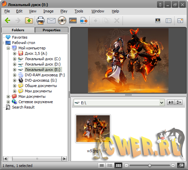Open the CD burn tool
The height and width of the screenshot is (170, 188).
tap(62, 20)
